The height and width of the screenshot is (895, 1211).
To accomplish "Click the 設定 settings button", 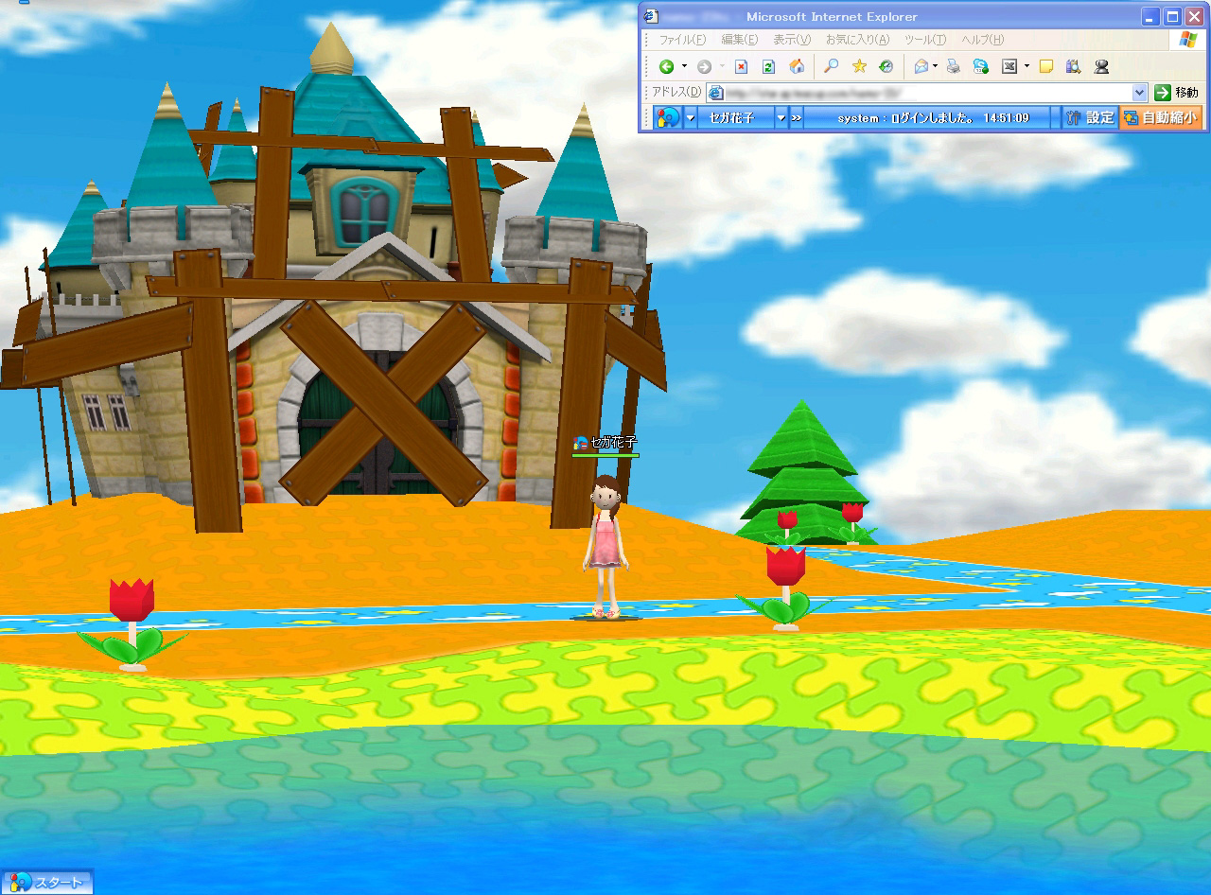I will pos(1090,117).
